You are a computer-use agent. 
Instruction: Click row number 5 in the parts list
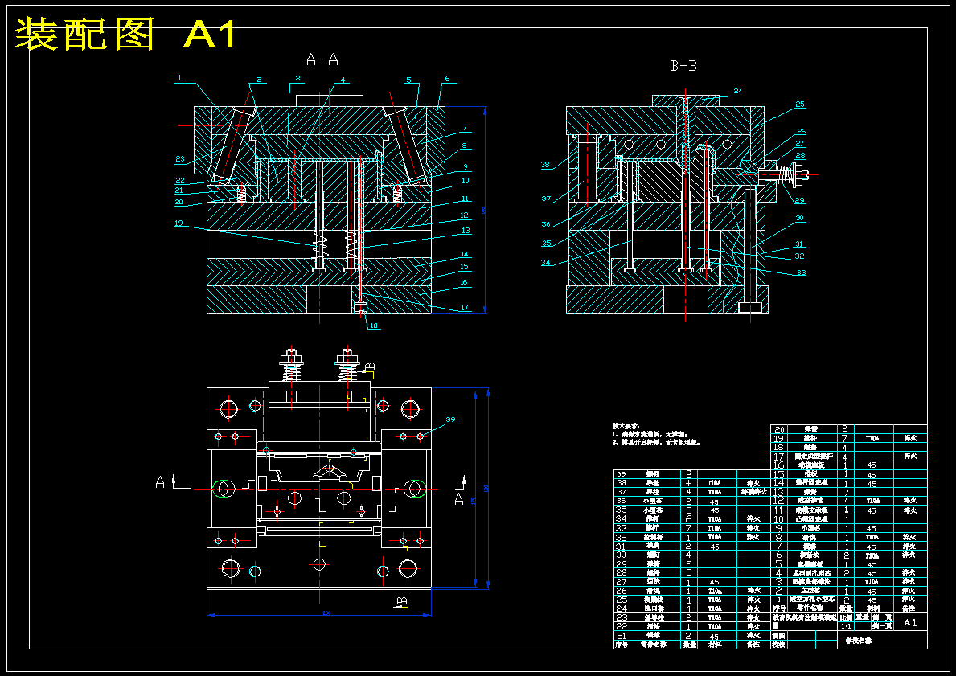tap(778, 563)
